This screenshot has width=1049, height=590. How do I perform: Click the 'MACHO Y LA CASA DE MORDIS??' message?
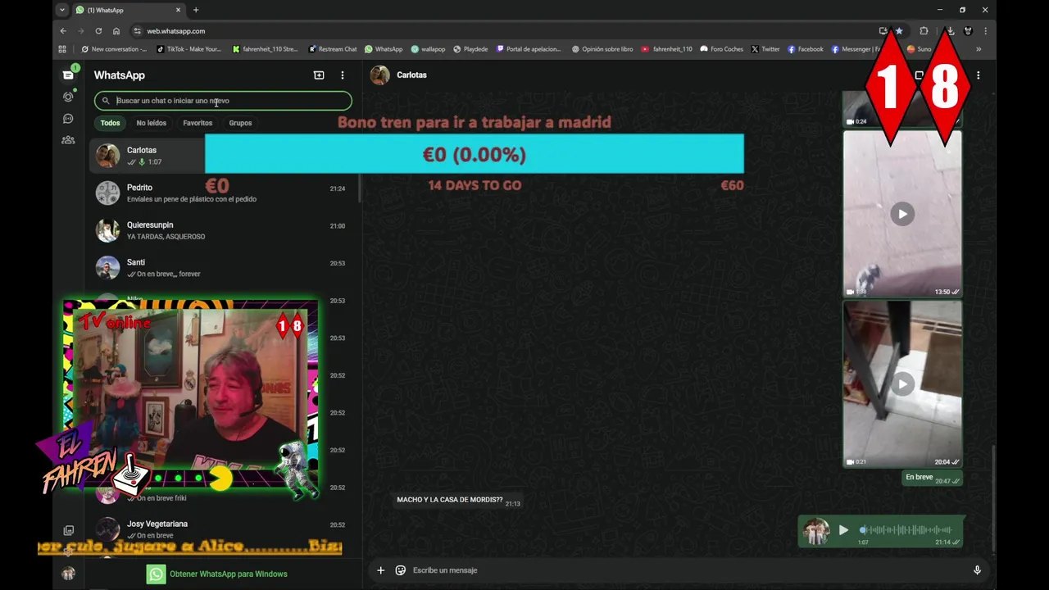point(458,500)
